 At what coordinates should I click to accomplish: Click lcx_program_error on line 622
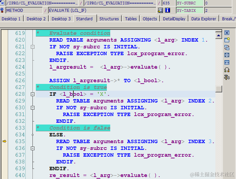coord(156,54)
